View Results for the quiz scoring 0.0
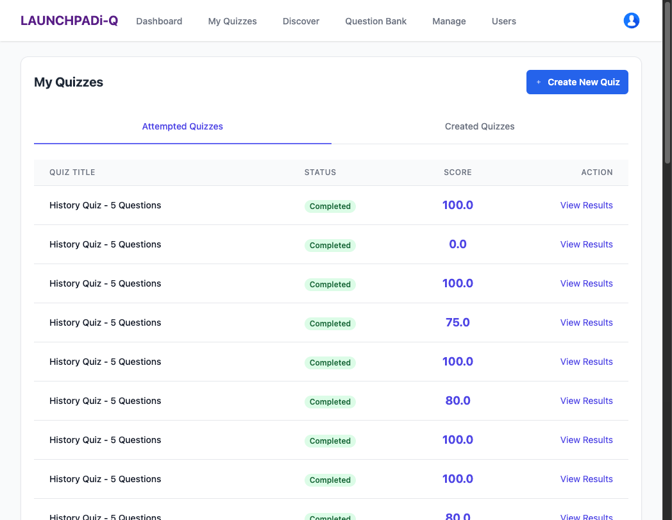Viewport: 672px width, 520px height. click(x=586, y=244)
